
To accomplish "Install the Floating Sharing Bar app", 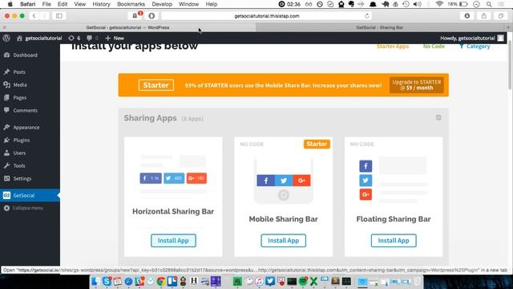I will pos(394,241).
